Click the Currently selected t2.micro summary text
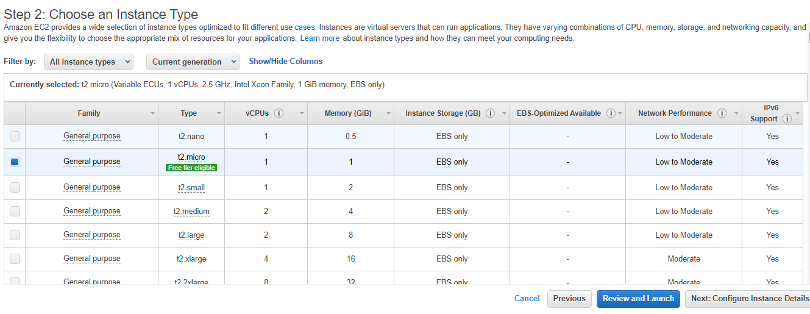This screenshot has height=314, width=810. [x=197, y=85]
